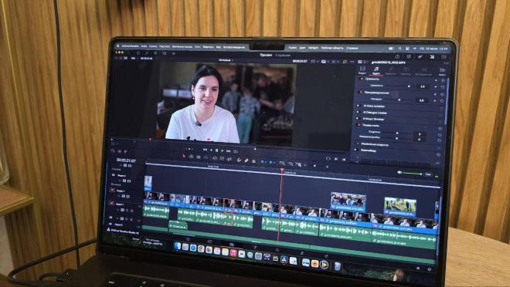Select the Blade edit tool
The width and height of the screenshot is (510, 287).
[206, 157]
